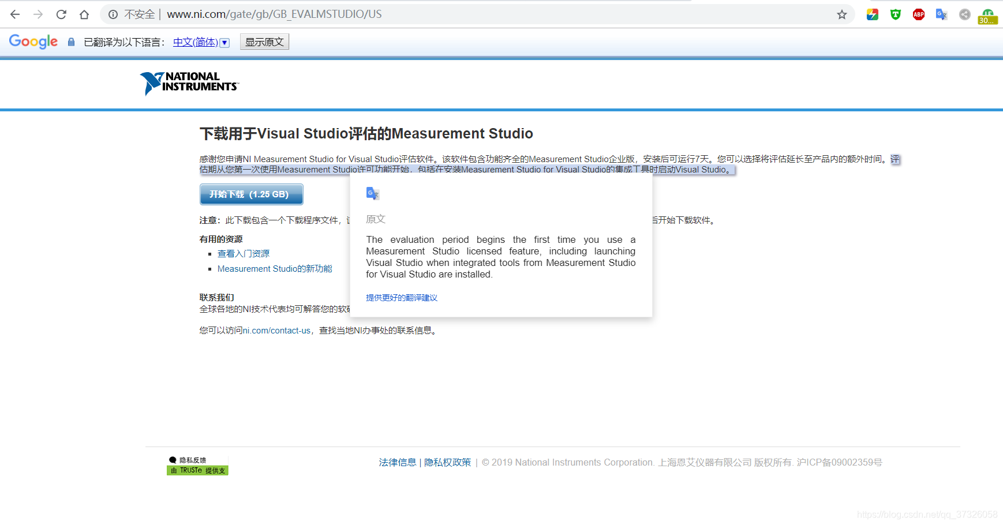Click 联系我们 heading
The width and height of the screenshot is (1003, 525).
click(217, 298)
